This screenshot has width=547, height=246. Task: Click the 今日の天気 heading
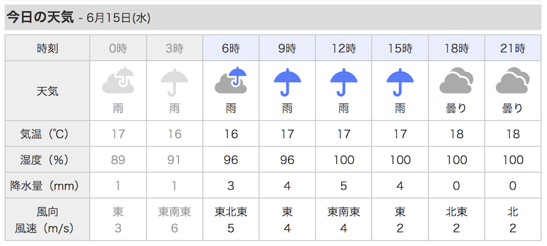[x=40, y=18]
